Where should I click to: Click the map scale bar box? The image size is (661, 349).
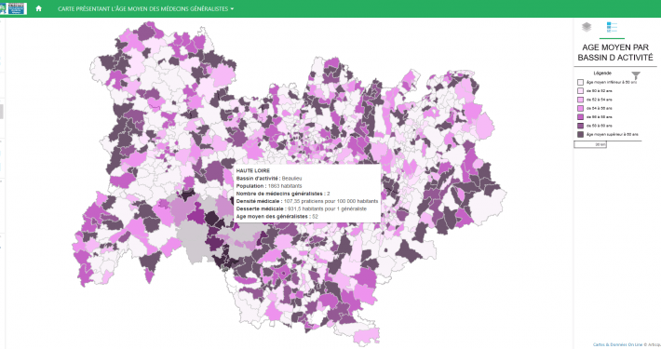coord(590,144)
